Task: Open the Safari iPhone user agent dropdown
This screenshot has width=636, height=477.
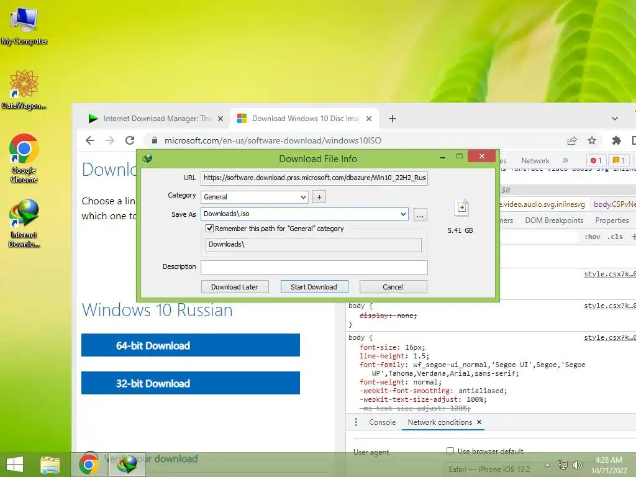Action: (x=493, y=470)
